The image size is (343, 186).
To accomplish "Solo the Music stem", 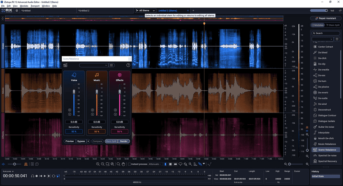I will coord(92,114).
